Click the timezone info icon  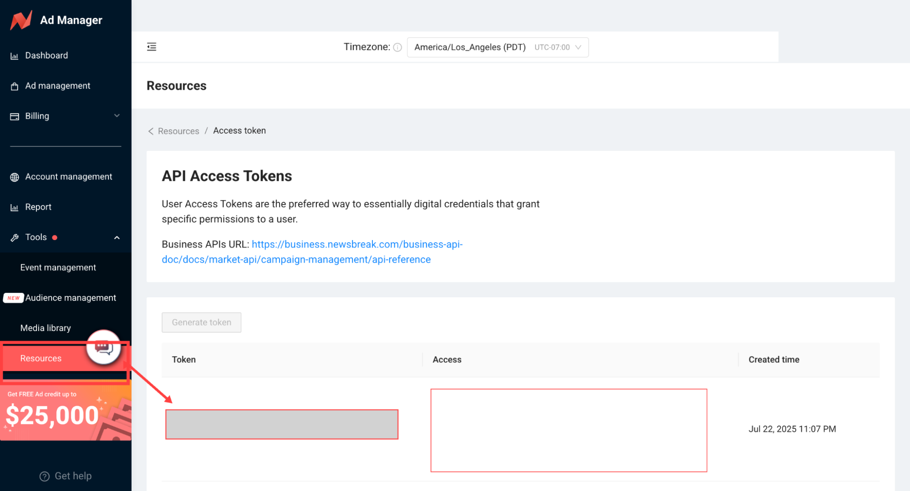pyautogui.click(x=397, y=47)
